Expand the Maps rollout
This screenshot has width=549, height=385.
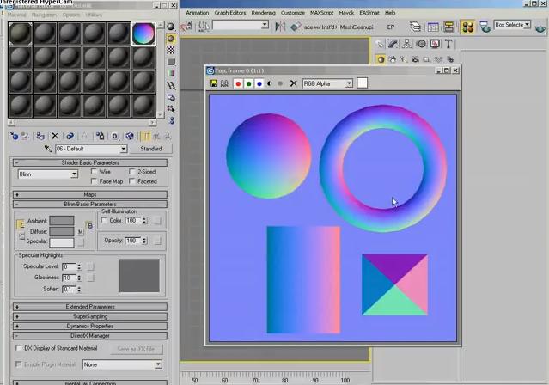click(x=90, y=194)
